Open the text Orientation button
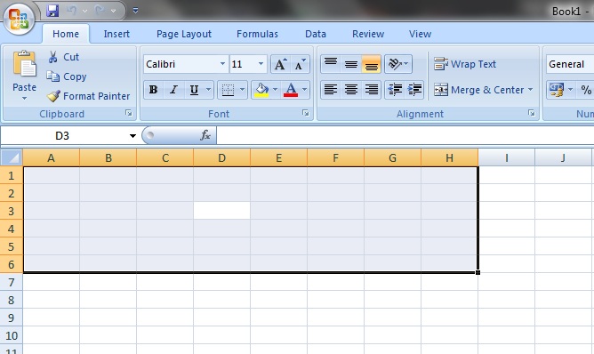 [x=398, y=64]
